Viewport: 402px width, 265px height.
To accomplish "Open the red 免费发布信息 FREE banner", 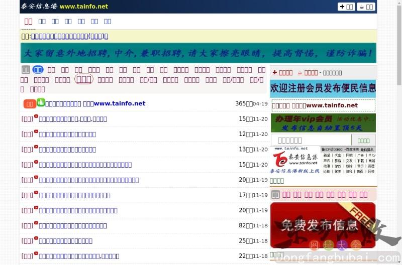I will 323,225.
